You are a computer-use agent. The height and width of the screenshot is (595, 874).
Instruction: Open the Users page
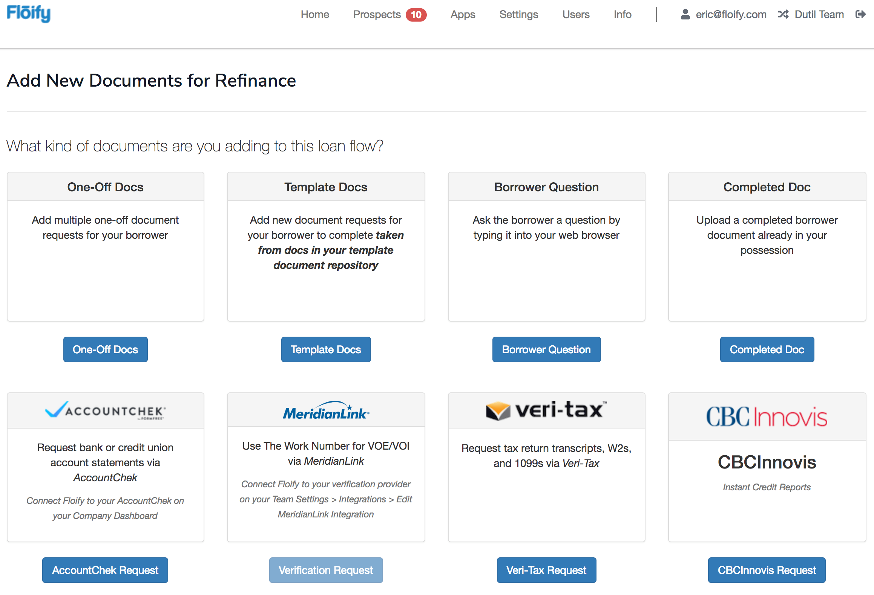tap(576, 14)
